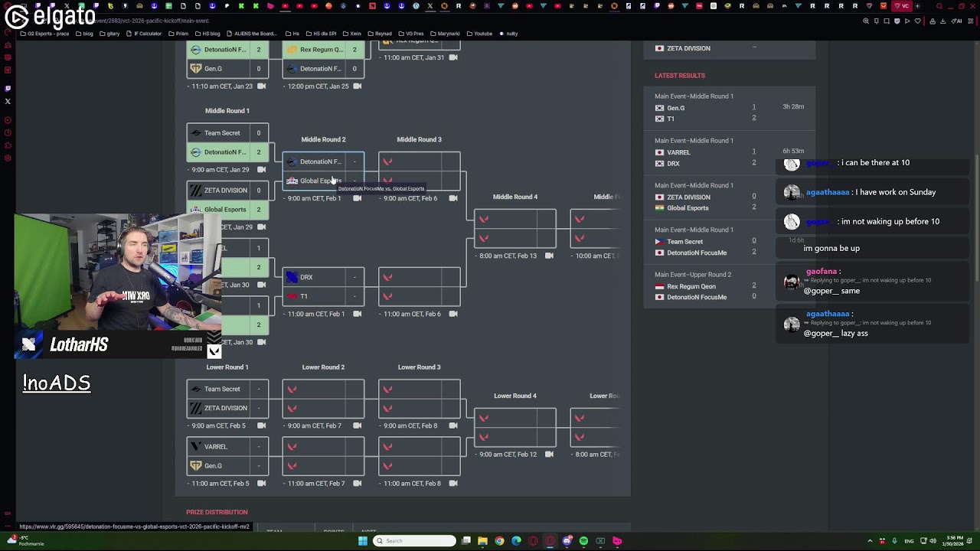This screenshot has height=551, width=980.
Task: Open the 'G2 Esports - praca' bookmark folder
Action: coord(45,34)
